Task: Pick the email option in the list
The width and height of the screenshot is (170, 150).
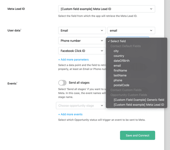Action: [117, 66]
